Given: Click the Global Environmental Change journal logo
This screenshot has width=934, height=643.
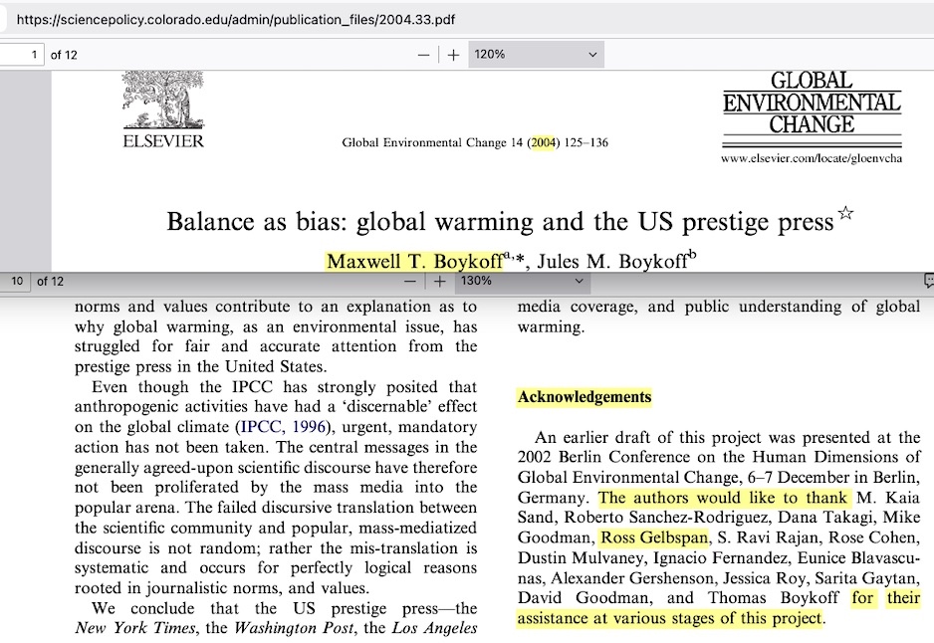Looking at the screenshot, I should (x=812, y=103).
